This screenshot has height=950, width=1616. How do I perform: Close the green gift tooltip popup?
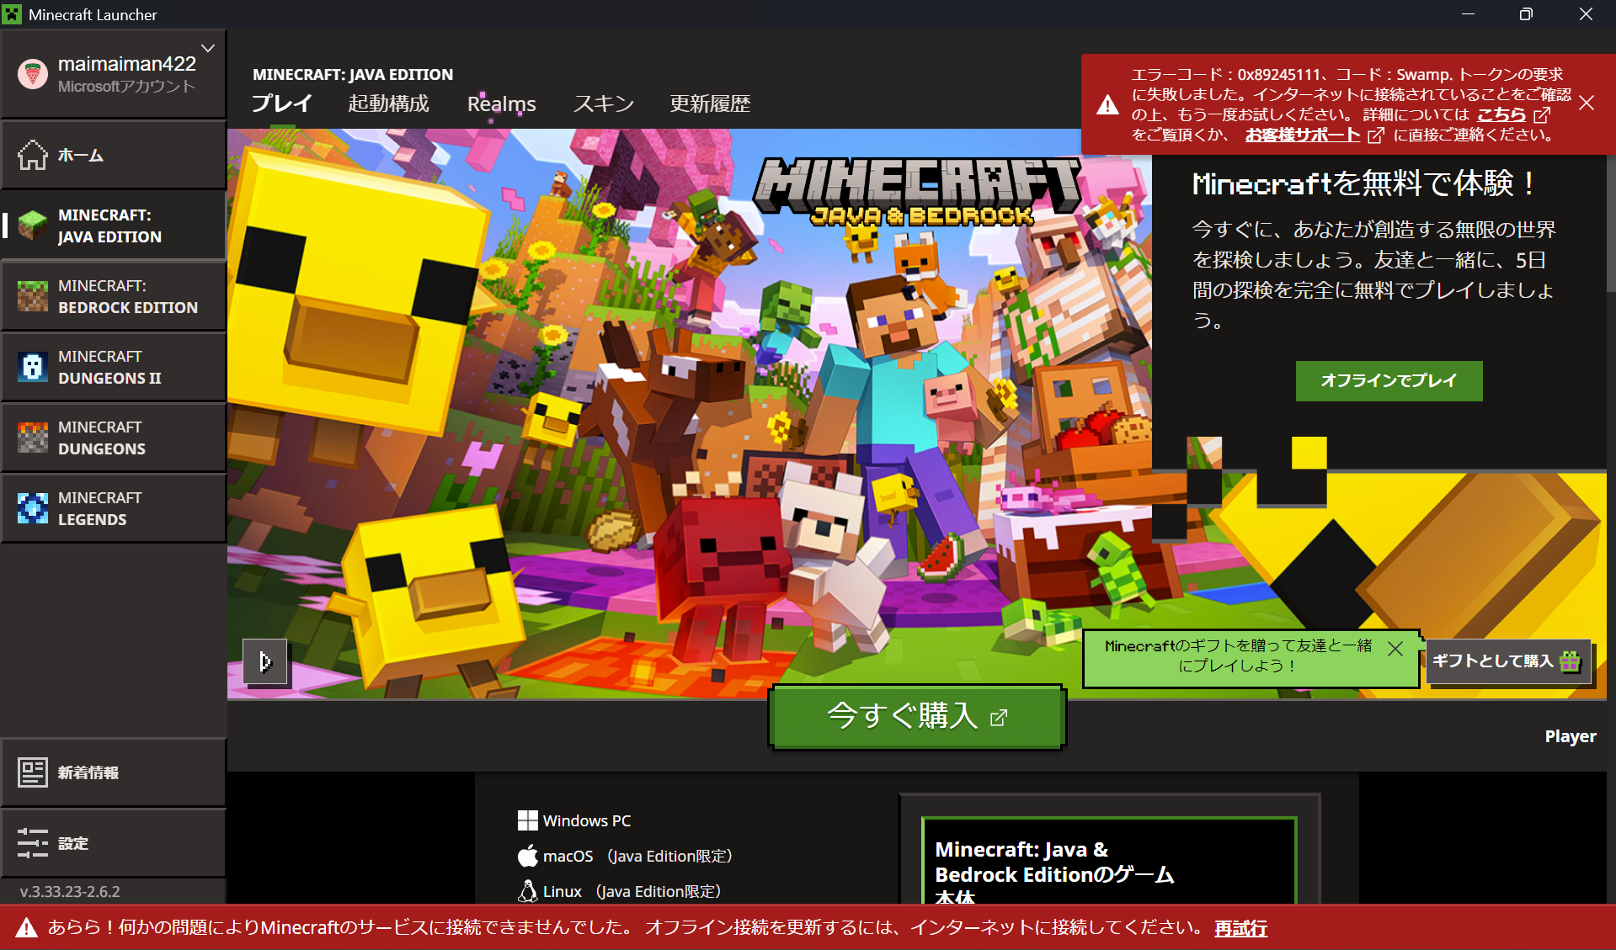[x=1395, y=648]
